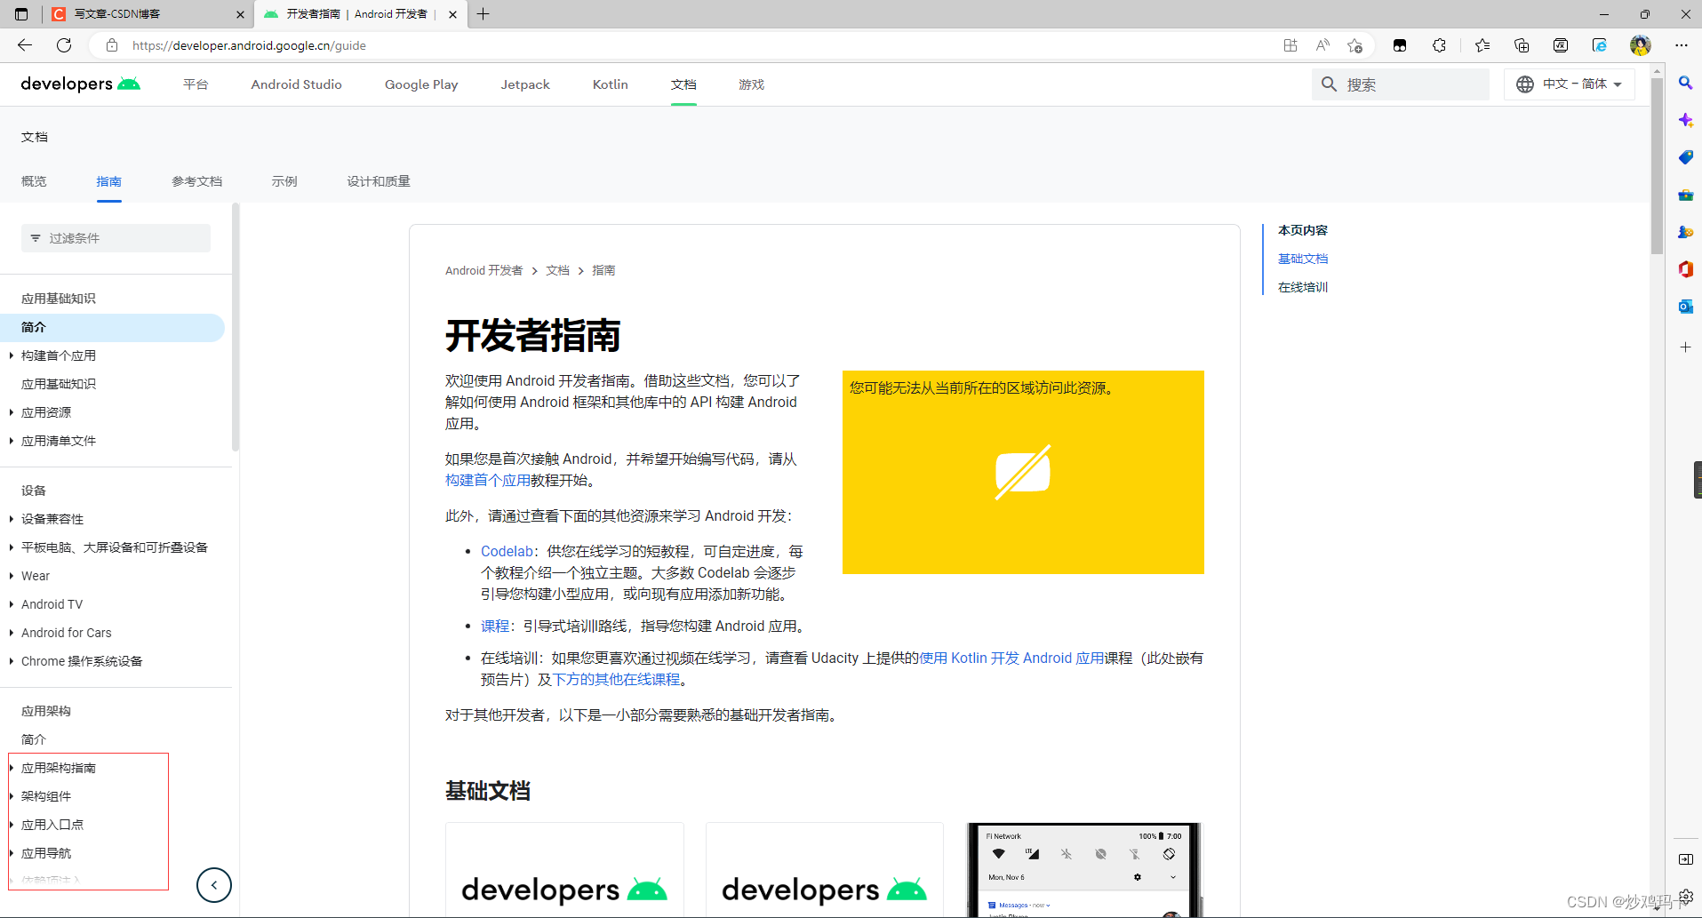Screen dimensions: 1702x918
Task: Click the Edge sidebar search icon
Action: coord(1685,83)
